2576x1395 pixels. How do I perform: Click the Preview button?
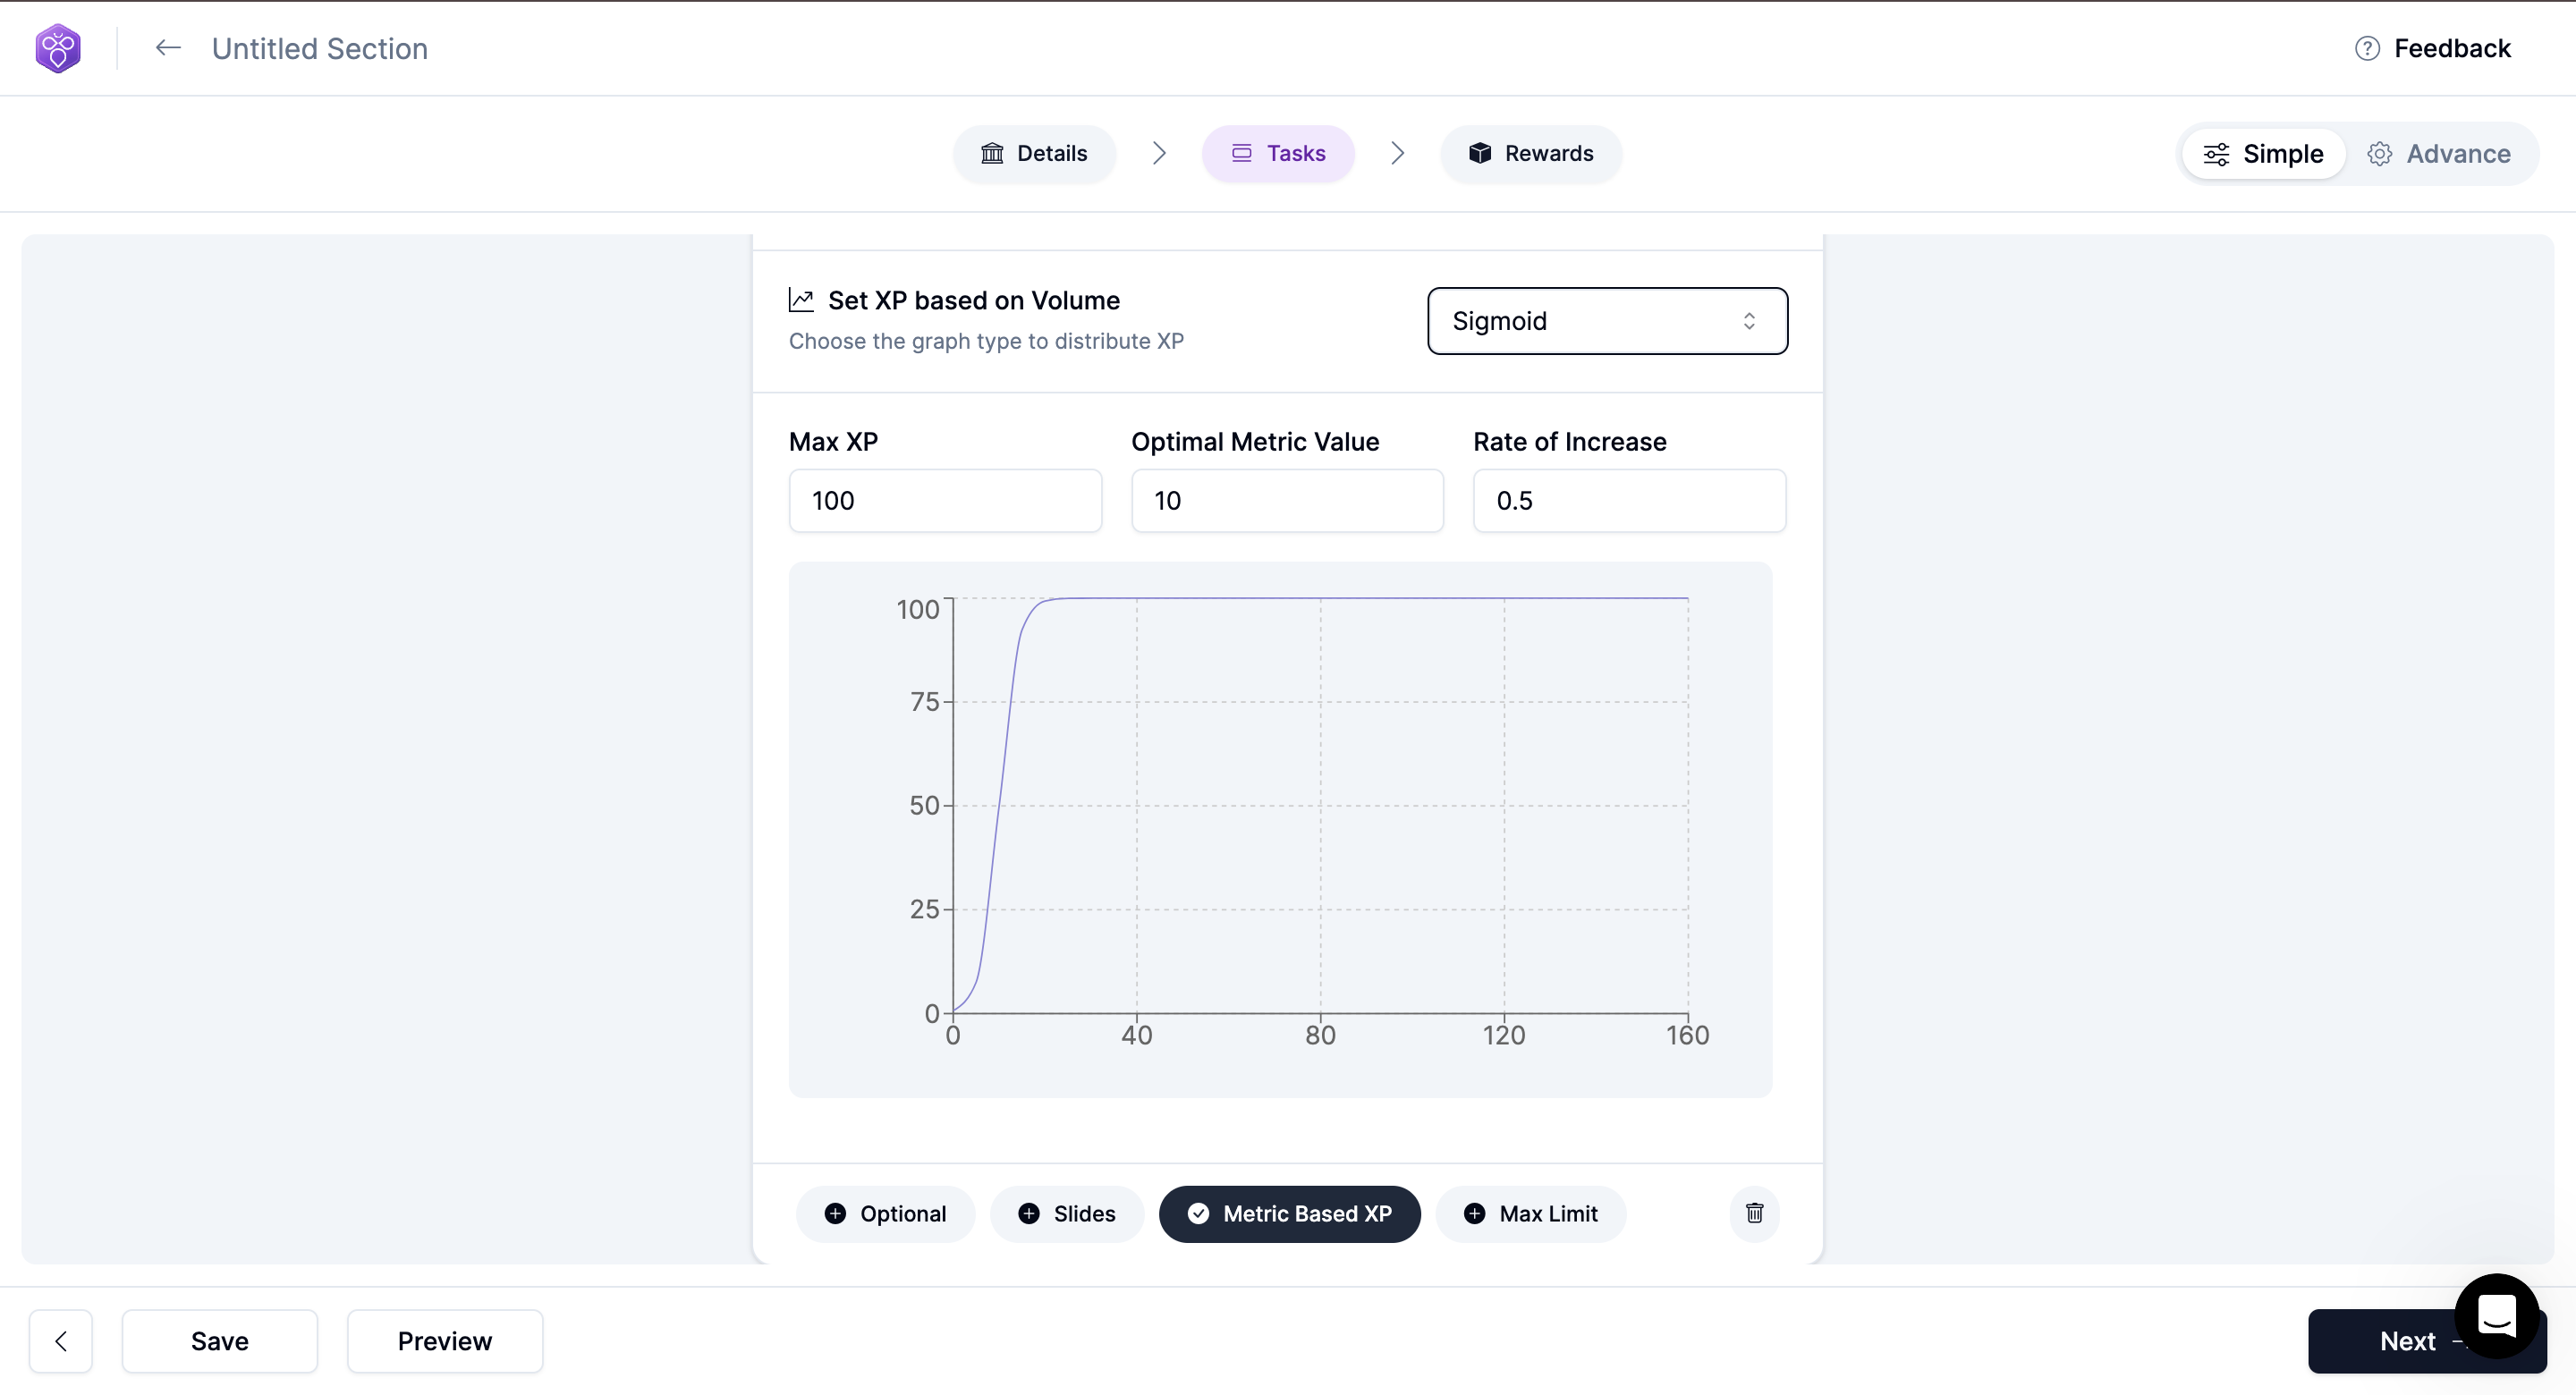click(x=444, y=1341)
